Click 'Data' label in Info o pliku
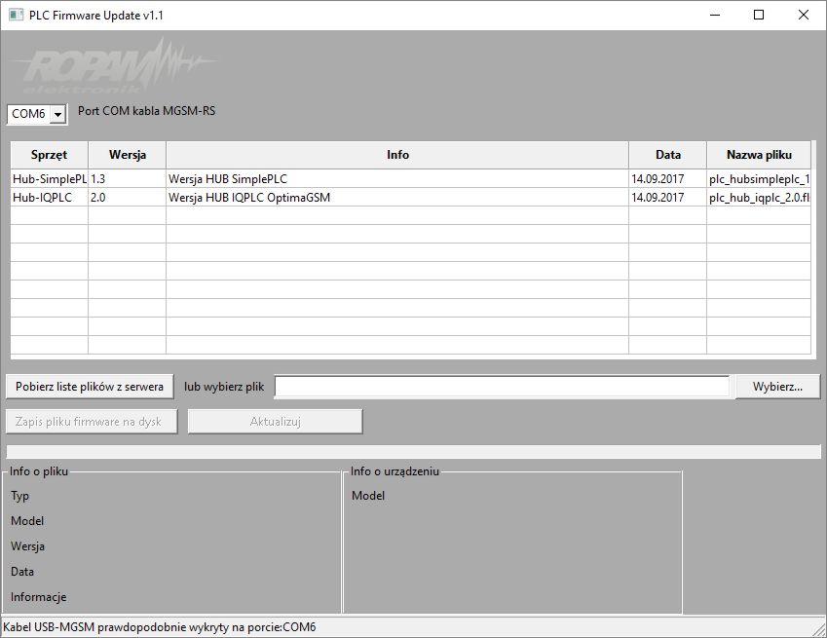 tap(22, 572)
